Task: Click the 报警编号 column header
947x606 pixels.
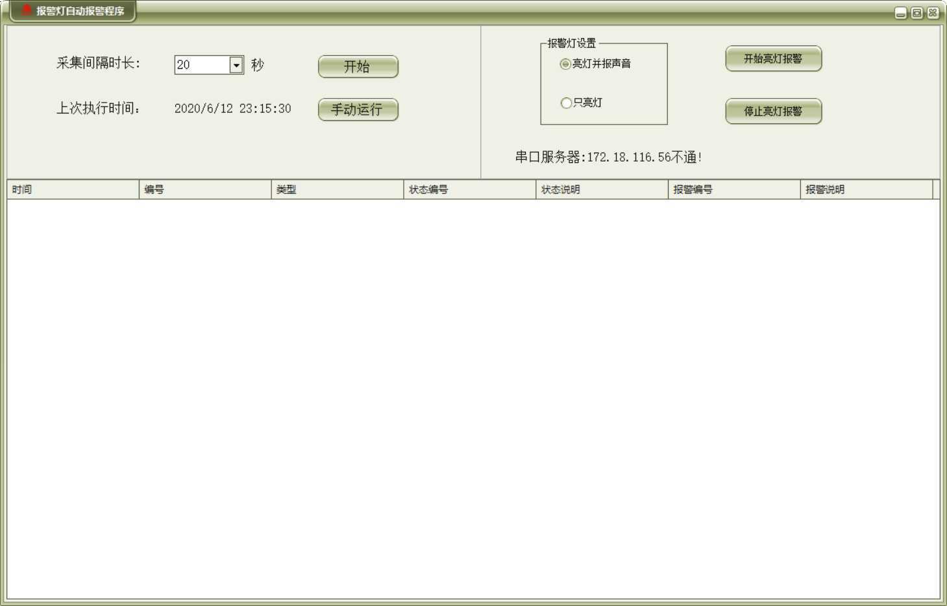Action: [x=734, y=189]
